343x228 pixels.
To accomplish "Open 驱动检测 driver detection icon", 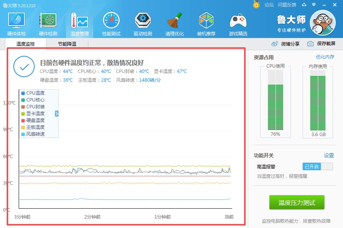I will 143,24.
